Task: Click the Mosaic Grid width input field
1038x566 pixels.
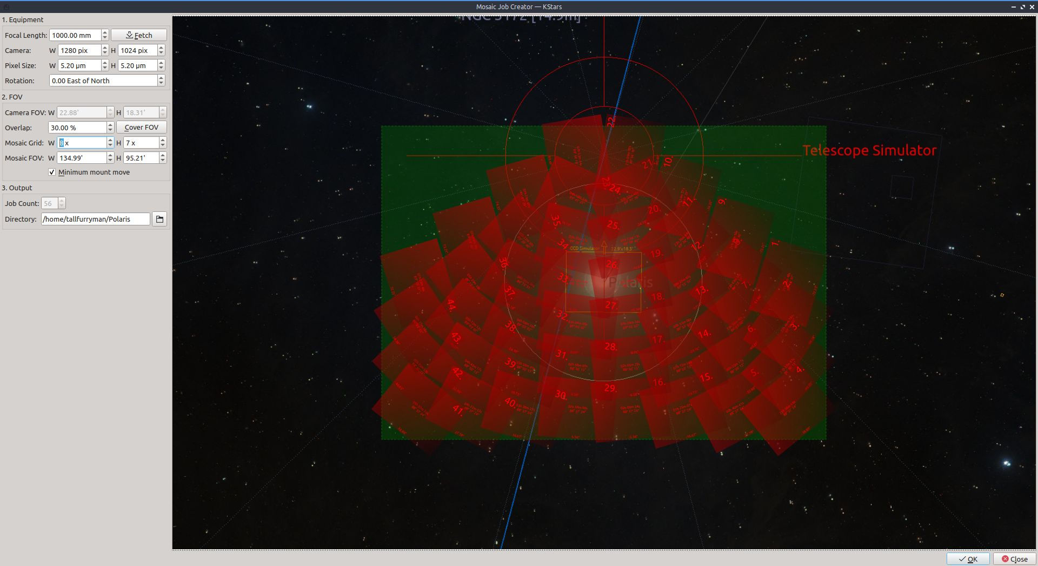Action: pos(82,143)
